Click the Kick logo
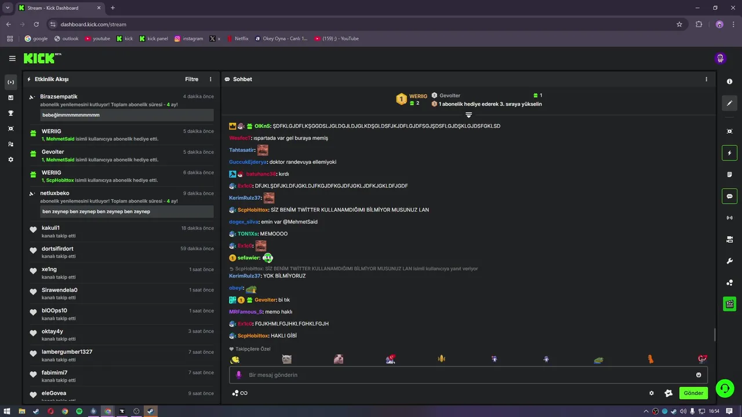Screen dimensions: 742x417 pyautogui.click(x=42, y=58)
